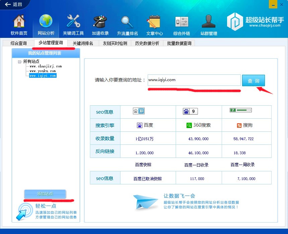Switch to the 综合查询 tab
Image resolution: width=288 pixels, height=234 pixels.
(18, 43)
